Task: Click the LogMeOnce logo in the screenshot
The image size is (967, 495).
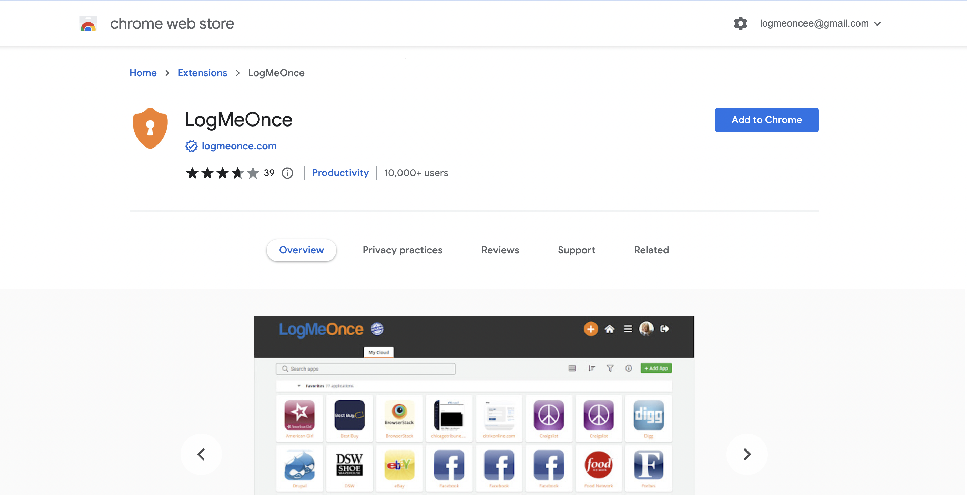Action: pos(321,330)
